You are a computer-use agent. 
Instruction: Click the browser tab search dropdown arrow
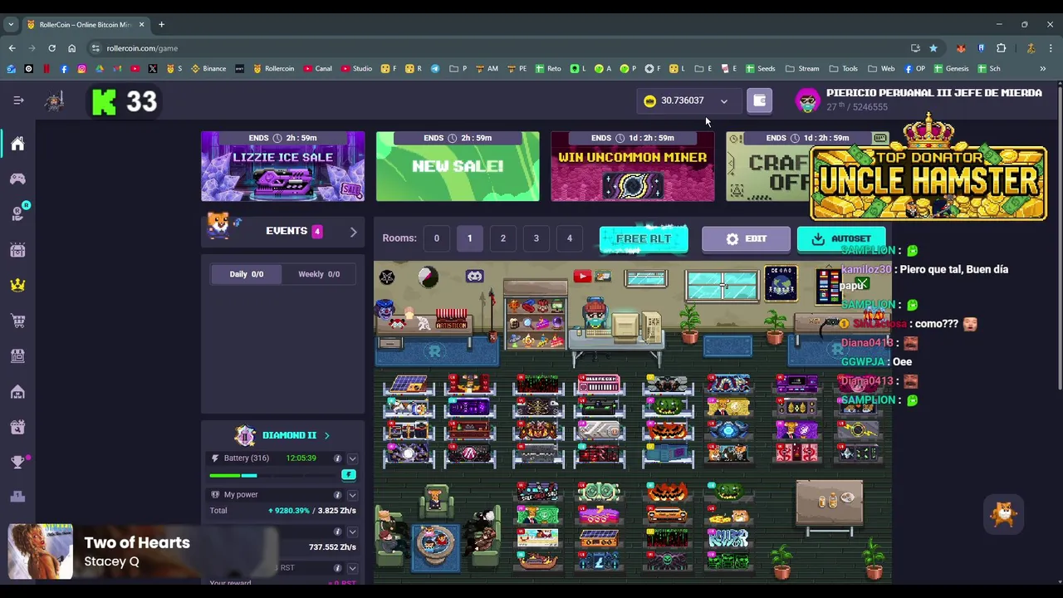(11, 24)
